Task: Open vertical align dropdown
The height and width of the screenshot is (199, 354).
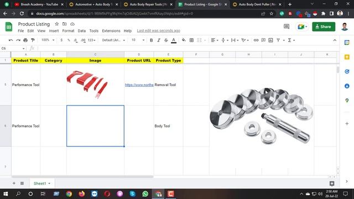Action: click(225, 40)
